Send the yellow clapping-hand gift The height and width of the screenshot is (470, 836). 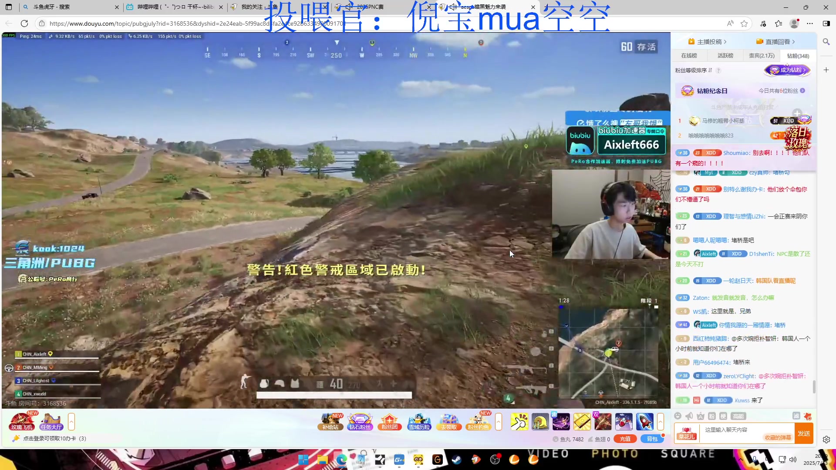point(519,422)
